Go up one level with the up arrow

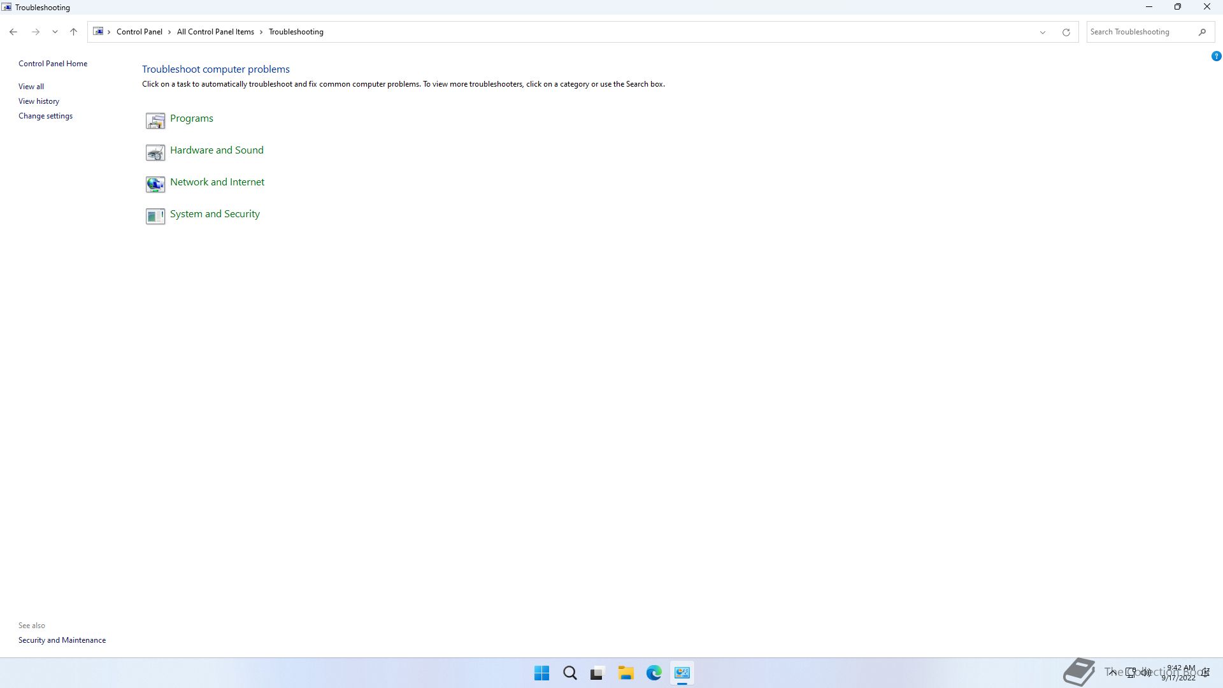[73, 32]
